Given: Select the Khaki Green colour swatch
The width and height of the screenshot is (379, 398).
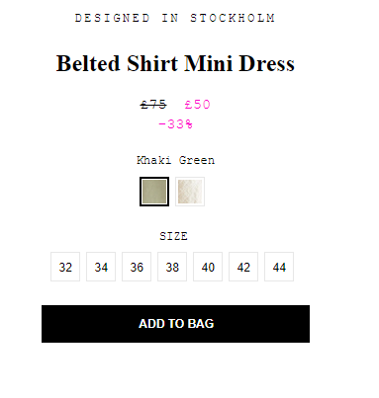Looking at the screenshot, I should (x=154, y=192).
